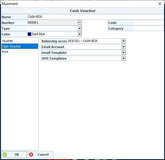
Task: Click the Dark blue color swatch
Action: pos(29,34)
